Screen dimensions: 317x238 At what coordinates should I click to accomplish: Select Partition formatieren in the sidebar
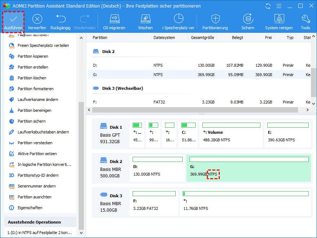(x=35, y=89)
